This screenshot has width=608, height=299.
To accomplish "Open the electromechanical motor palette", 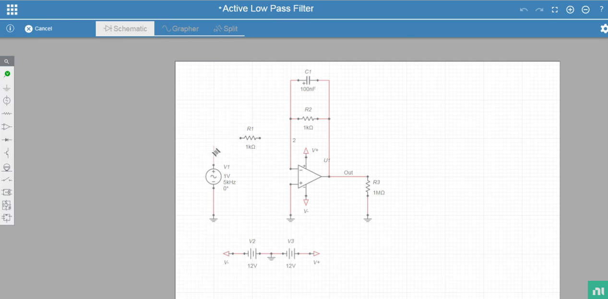I will (7, 205).
